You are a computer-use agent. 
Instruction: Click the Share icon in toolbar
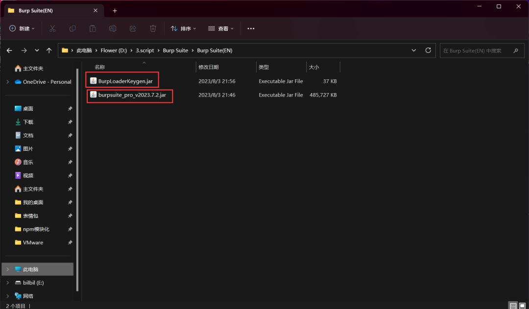133,29
